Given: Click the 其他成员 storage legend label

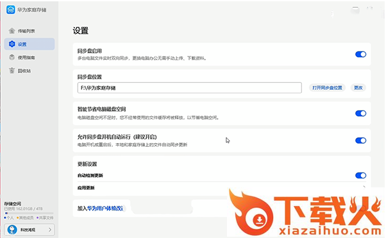Looking at the screenshot, I should click(26, 218).
